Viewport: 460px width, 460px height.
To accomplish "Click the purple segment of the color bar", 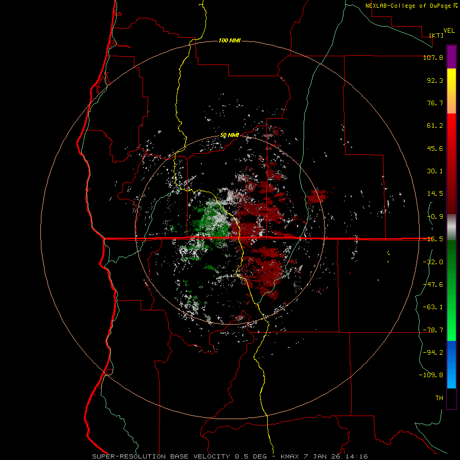I will pos(451,57).
